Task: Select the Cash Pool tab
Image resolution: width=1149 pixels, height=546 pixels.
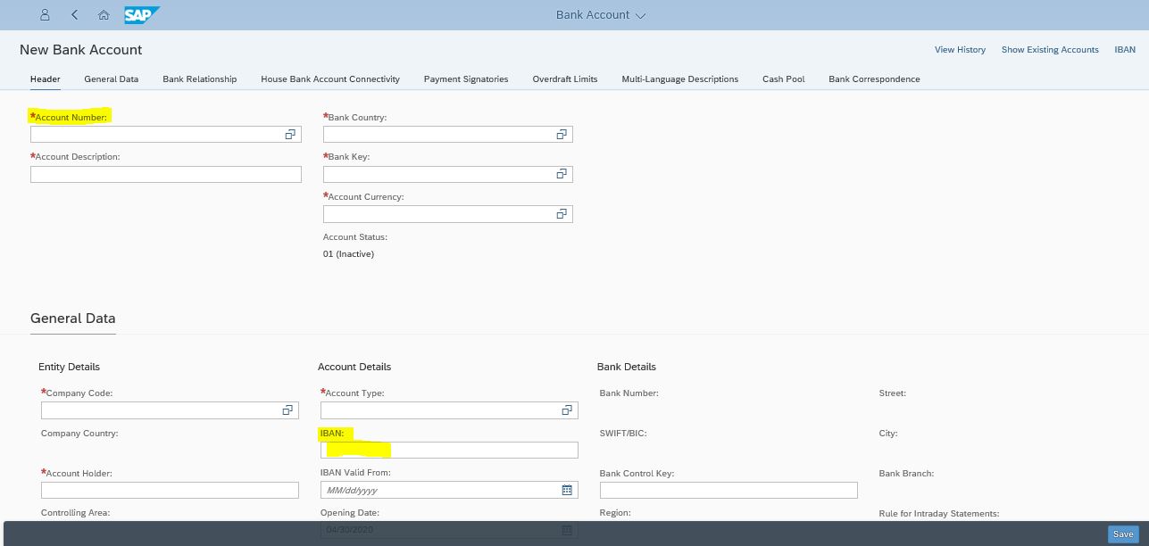Action: tap(783, 79)
